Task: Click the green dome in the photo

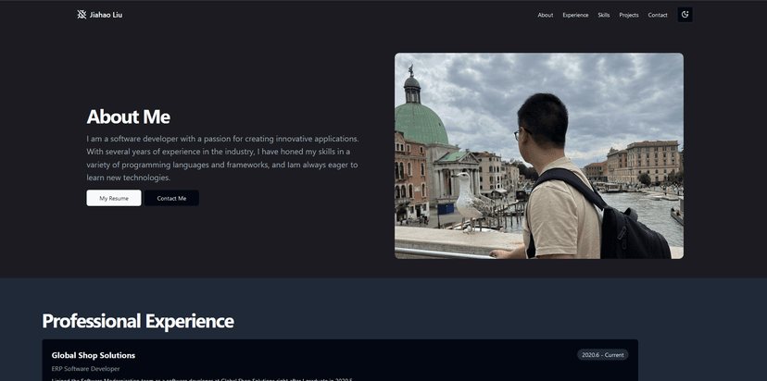Action: click(x=420, y=123)
